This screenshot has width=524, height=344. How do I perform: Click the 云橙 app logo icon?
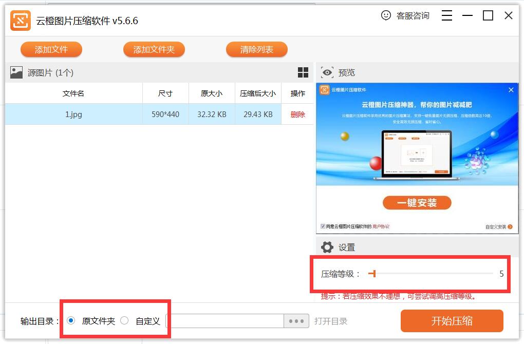(x=21, y=21)
